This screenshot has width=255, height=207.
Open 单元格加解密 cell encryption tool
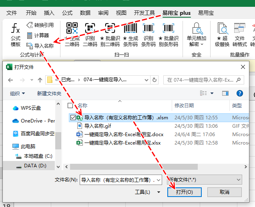(x=197, y=35)
